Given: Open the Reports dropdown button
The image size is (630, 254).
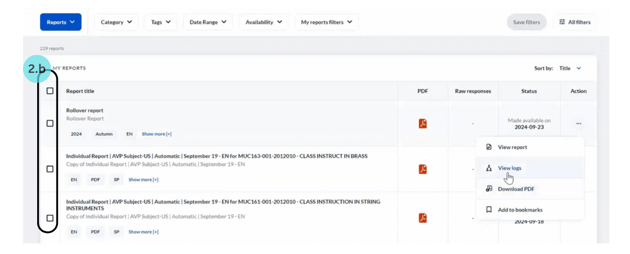Looking at the screenshot, I should pyautogui.click(x=61, y=22).
